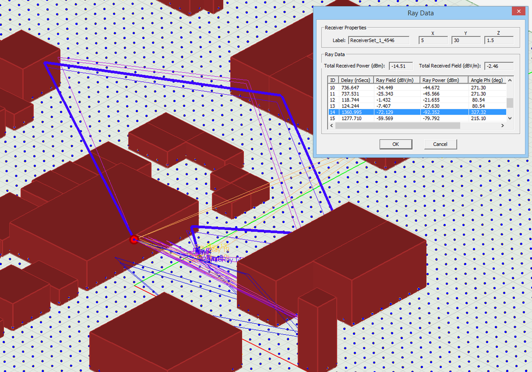Select the red receiver marker in the 3D view

pyautogui.click(x=134, y=239)
